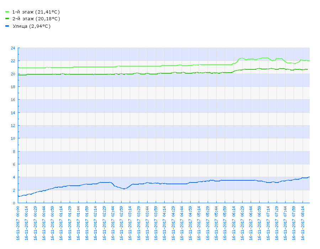320x249 pixels.
Task: Click the x-axis label '16-11-2017 02:14'
Action: click(x=95, y=223)
